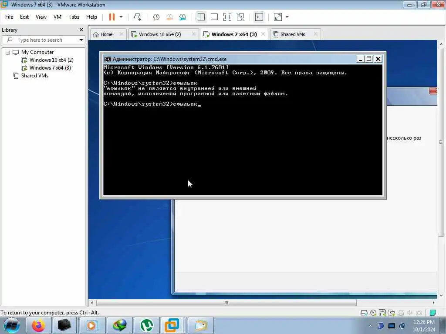Select My Computer in the library
This screenshot has height=334, width=446.
point(37,52)
